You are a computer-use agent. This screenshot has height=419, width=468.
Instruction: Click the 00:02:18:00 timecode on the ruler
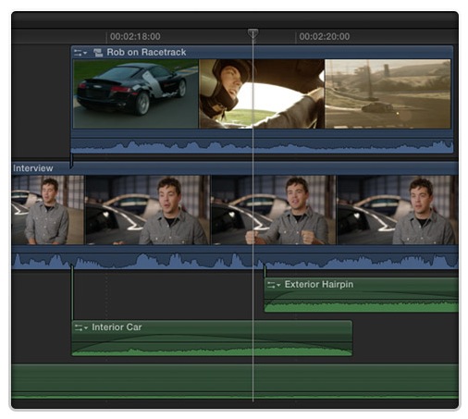[x=135, y=37]
